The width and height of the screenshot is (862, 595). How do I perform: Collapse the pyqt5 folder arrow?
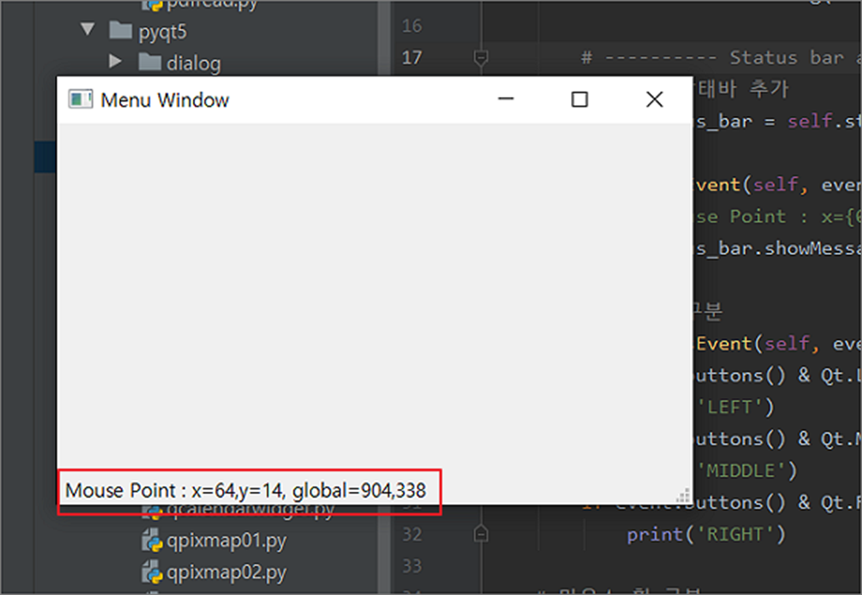click(x=87, y=29)
